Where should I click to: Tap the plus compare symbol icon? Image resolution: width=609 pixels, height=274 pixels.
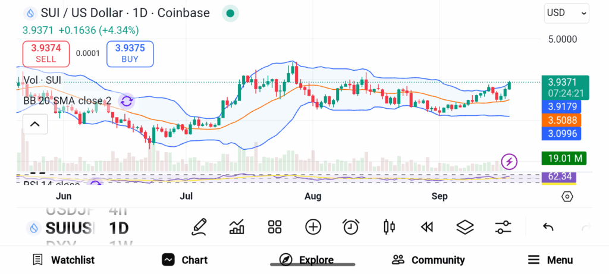(313, 226)
